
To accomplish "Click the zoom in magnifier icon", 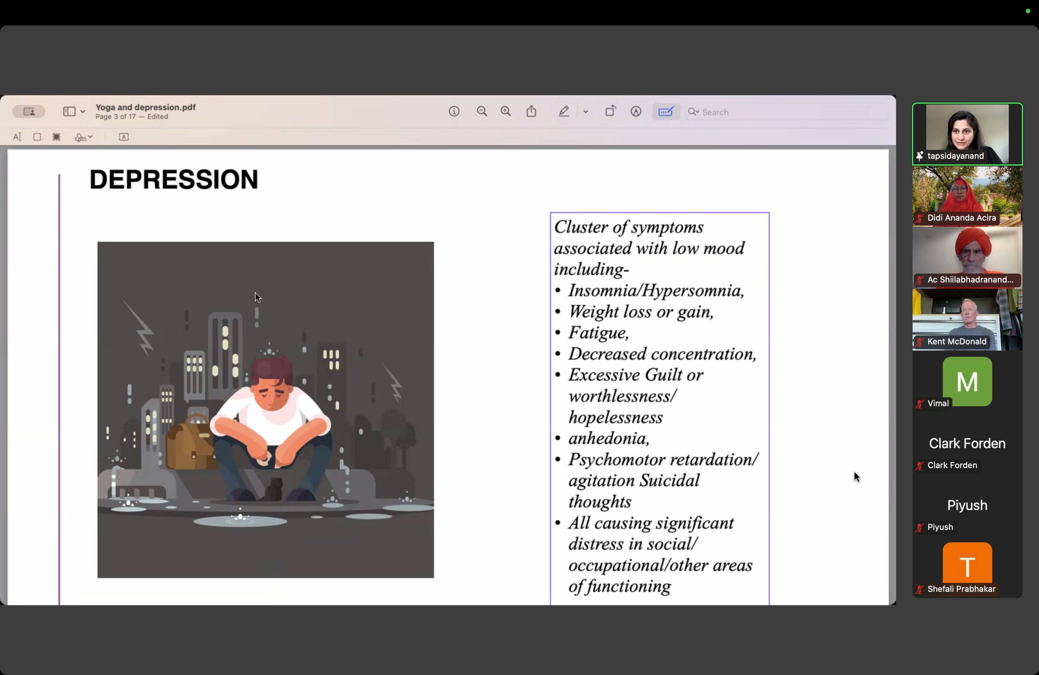I will [x=506, y=111].
